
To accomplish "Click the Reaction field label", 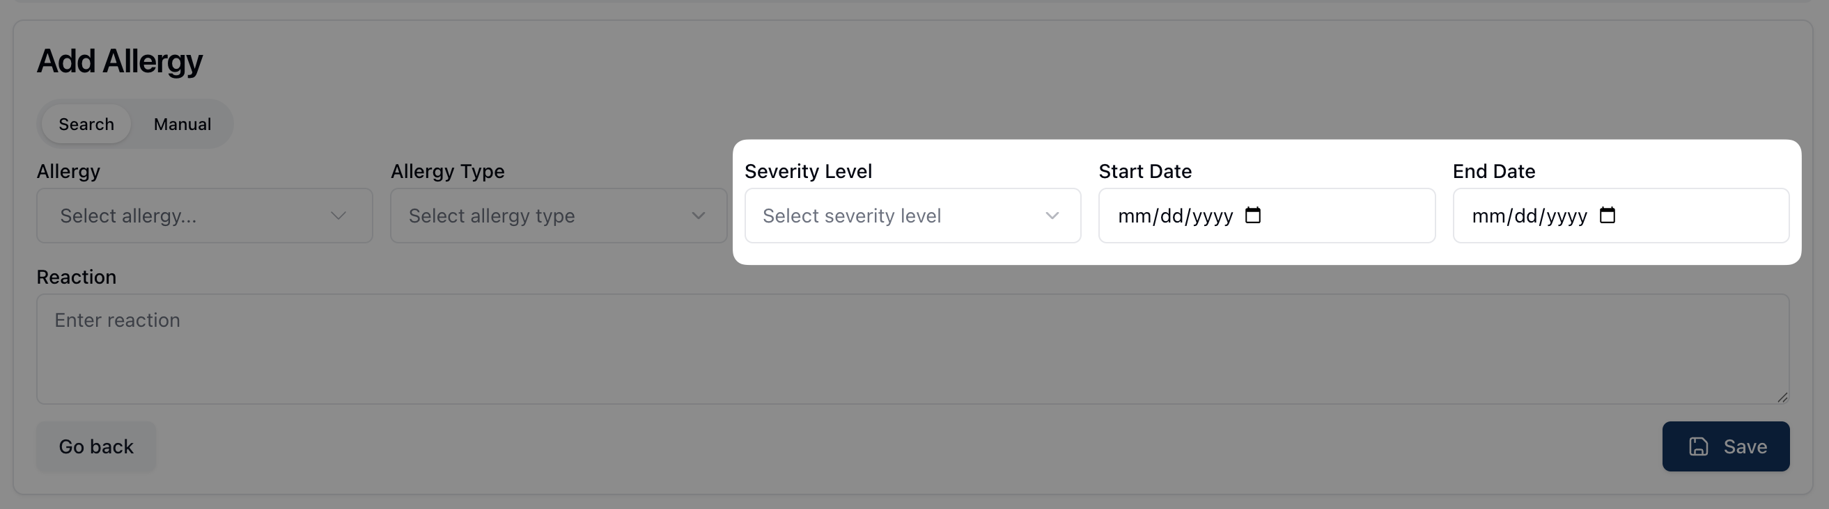I will pyautogui.click(x=76, y=277).
